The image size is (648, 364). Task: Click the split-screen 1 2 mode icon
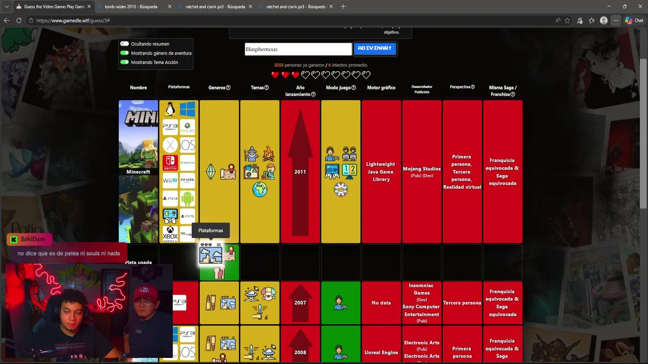coord(349,172)
